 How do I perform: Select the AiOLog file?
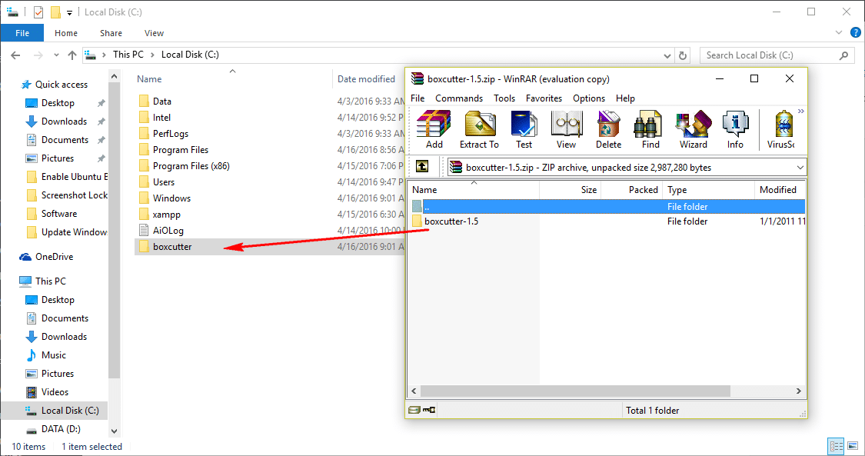point(168,231)
